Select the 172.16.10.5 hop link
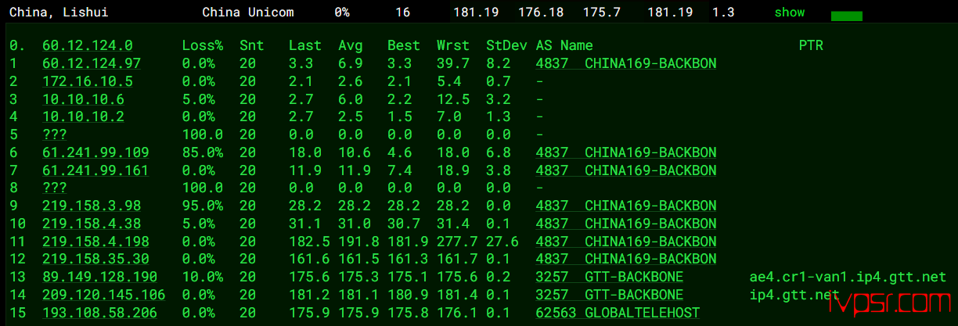 click(87, 81)
